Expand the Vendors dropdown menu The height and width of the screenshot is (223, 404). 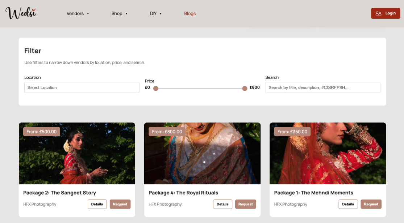[78, 13]
